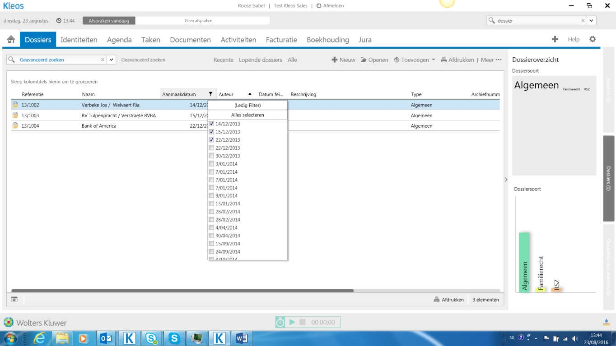The image size is (616, 346).
Task: Select the dossier icon for 13/1004
Action: click(x=15, y=125)
